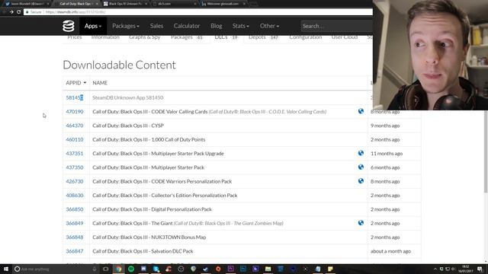Switch to the Prices tab
This screenshot has width=488, height=274.
point(75,37)
